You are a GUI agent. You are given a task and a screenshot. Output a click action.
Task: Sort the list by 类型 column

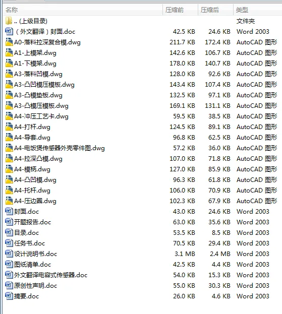pyautogui.click(x=258, y=10)
